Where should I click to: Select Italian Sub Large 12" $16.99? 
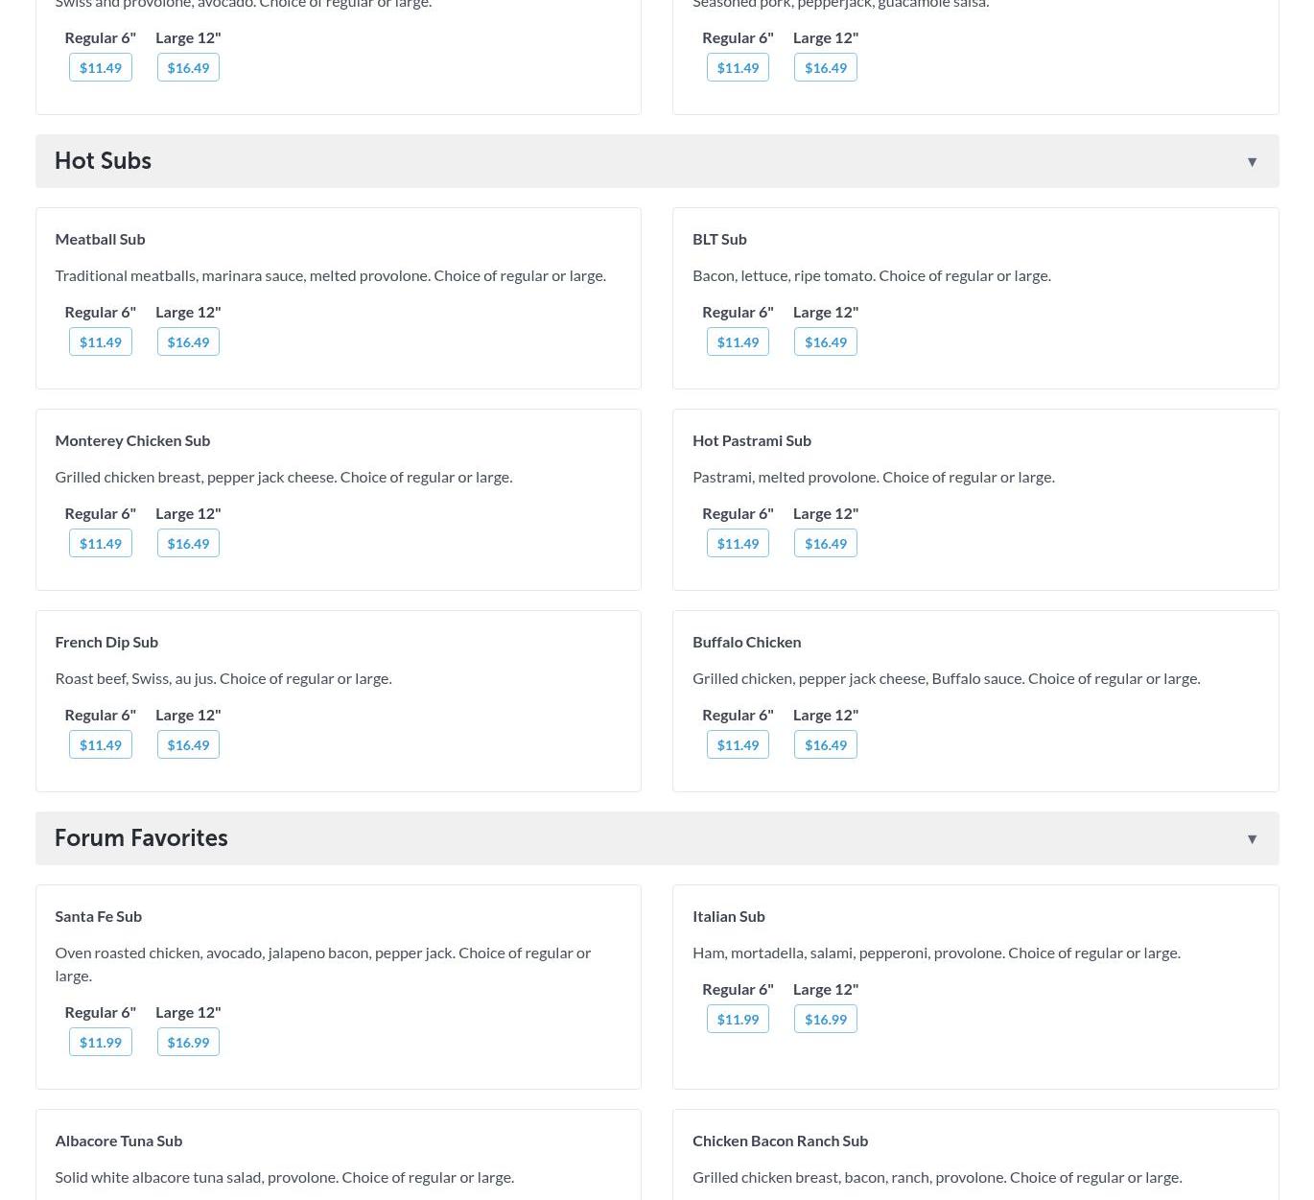[825, 1020]
